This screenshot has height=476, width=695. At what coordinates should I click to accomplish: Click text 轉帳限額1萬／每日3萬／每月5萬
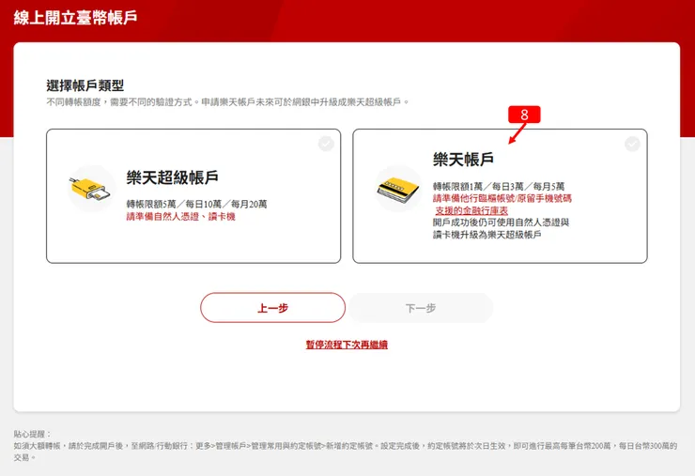click(x=499, y=186)
